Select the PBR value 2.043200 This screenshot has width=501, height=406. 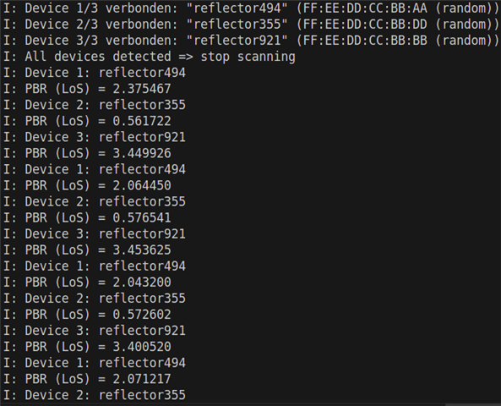tap(142, 283)
